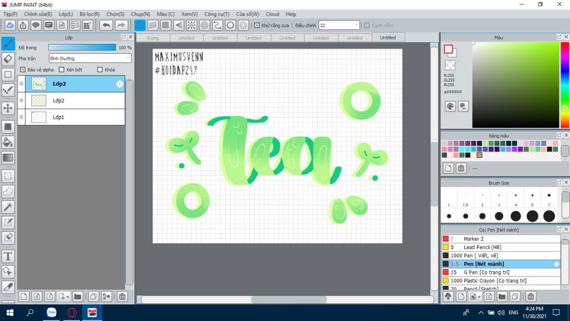Viewport: 570px width, 321px height.
Task: Click the hue spectrum bar in Màu panel
Action: click(x=565, y=85)
